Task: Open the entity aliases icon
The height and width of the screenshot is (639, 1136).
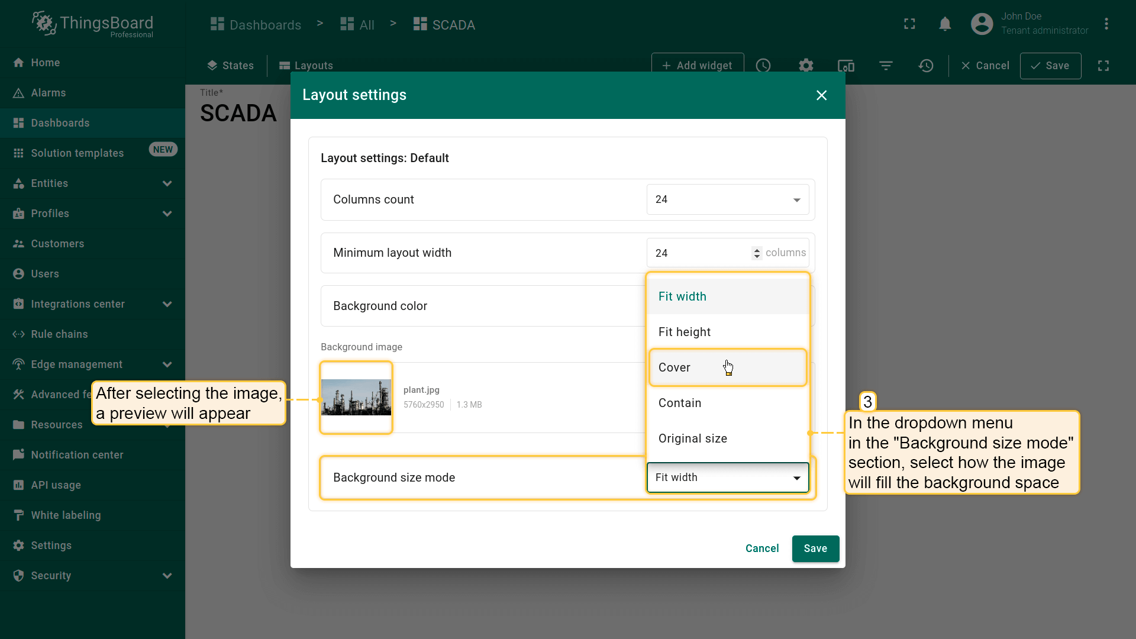Action: coord(846,66)
